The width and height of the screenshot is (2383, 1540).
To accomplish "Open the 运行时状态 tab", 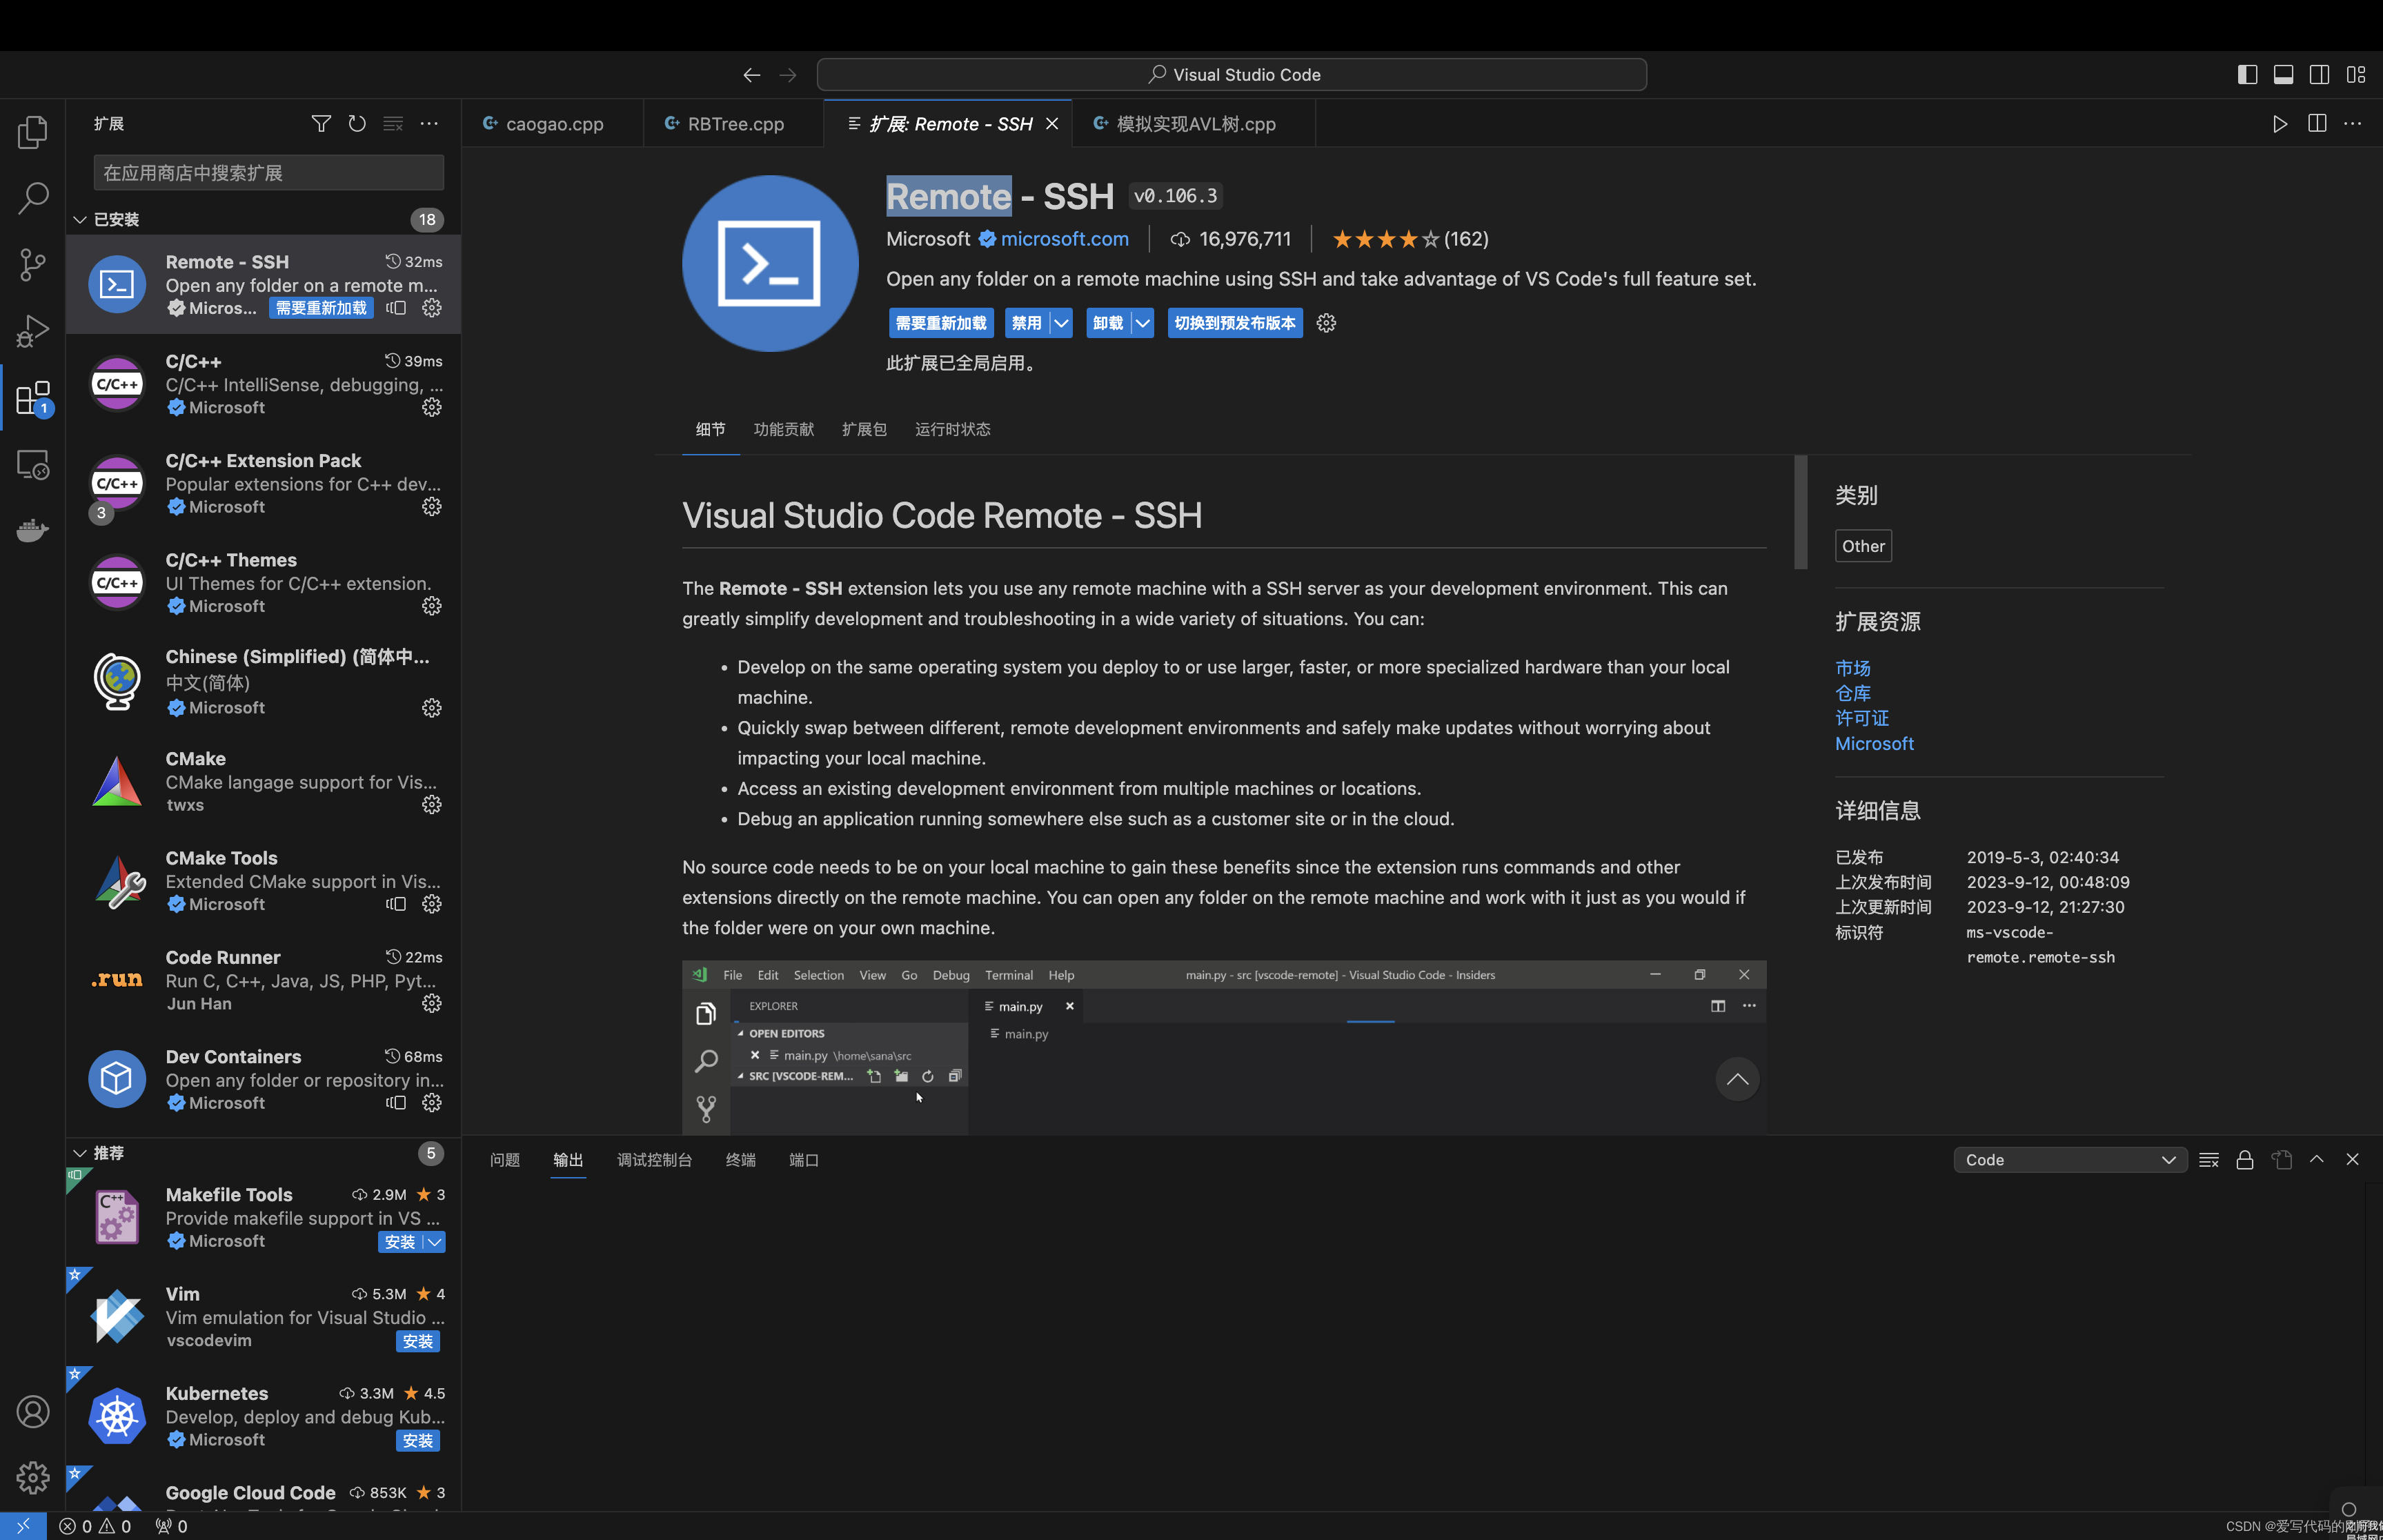I will tap(952, 429).
